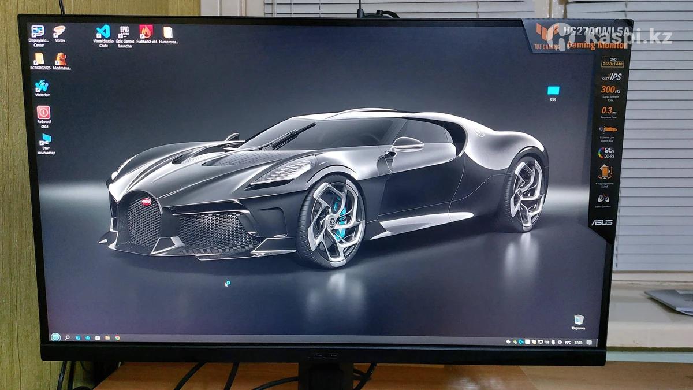This screenshot has height=390, width=693.
Task: Click the taskbar search magnifier icon
Action: click(68, 337)
